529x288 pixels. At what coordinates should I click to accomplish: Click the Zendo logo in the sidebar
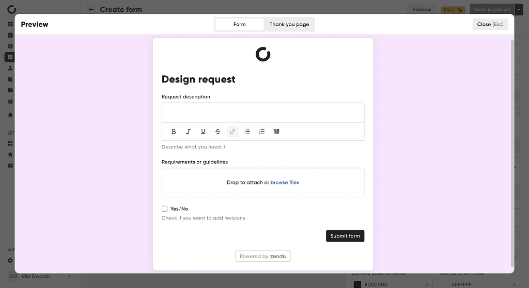[11, 9]
